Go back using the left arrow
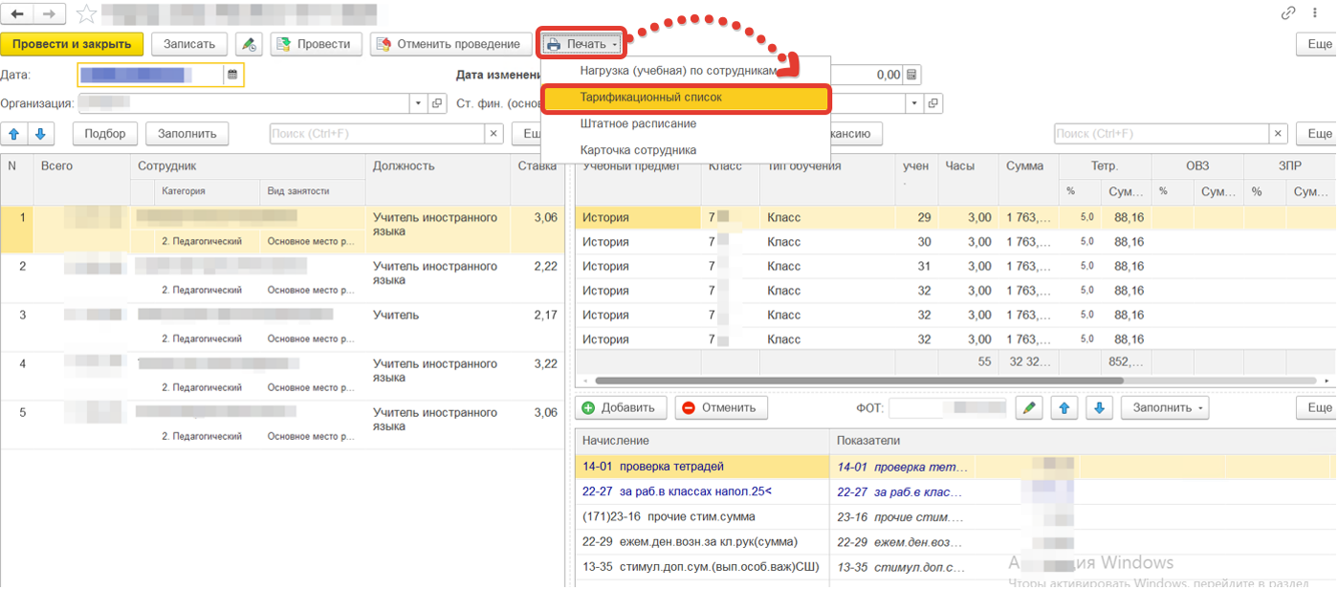This screenshot has width=1338, height=590. 17,14
